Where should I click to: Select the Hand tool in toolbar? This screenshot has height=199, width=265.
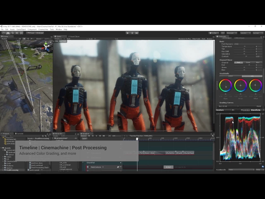(4, 33)
